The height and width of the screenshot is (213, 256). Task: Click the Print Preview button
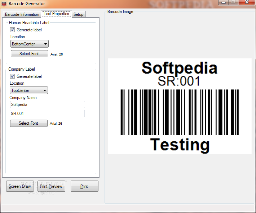(51, 186)
